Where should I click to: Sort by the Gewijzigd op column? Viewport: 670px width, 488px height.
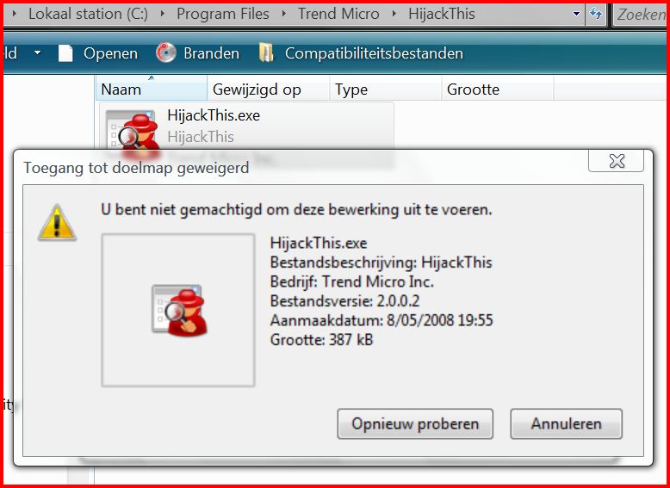[269, 90]
